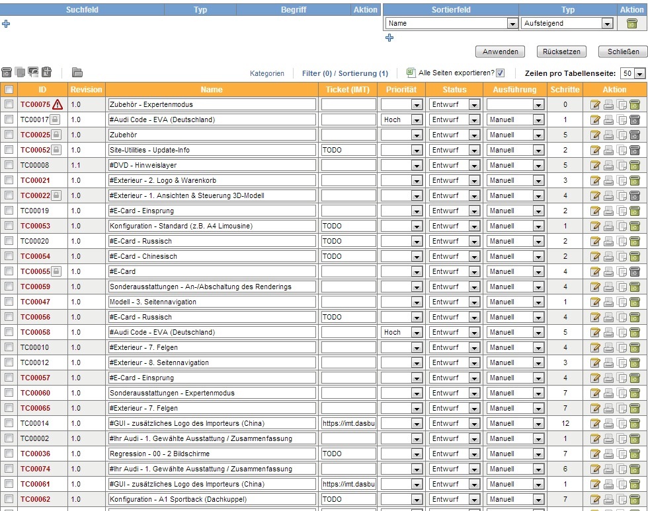Open the Kategorien link
Viewport: 648px width, 511px height.
[x=266, y=73]
